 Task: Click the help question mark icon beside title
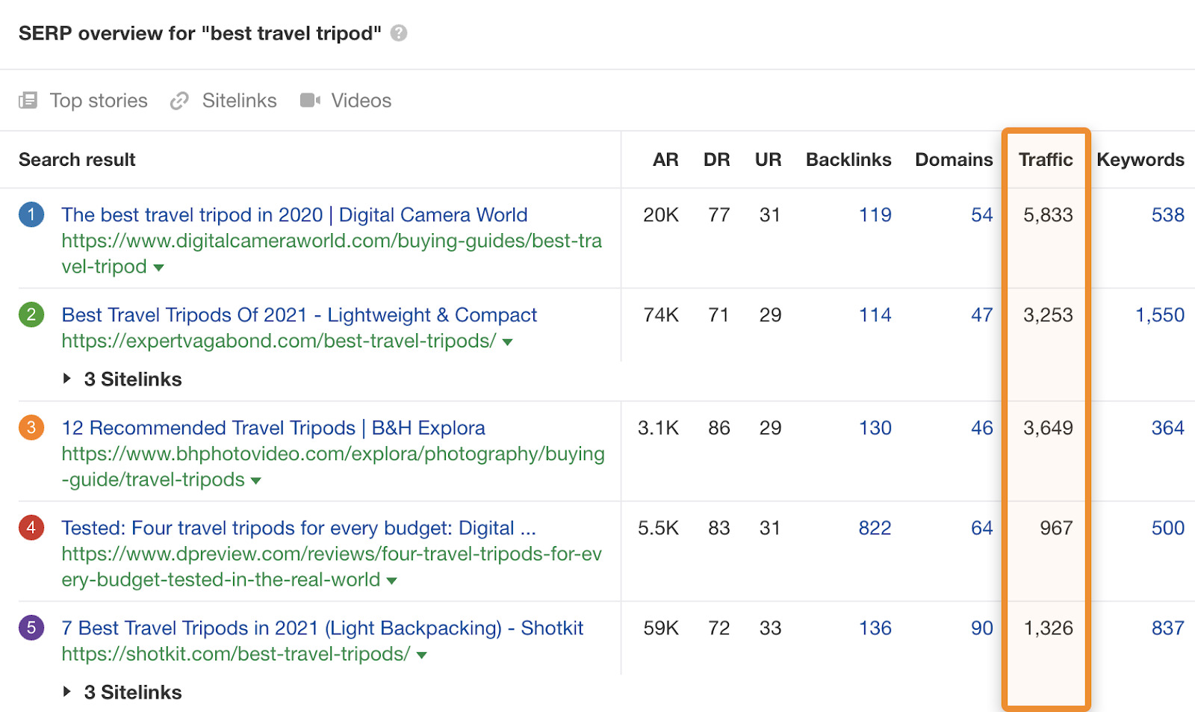click(x=399, y=33)
